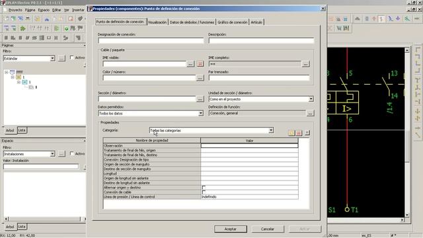The width and height of the screenshot is (423, 238).
Task: Click the Aceptar button
Action: (231, 229)
